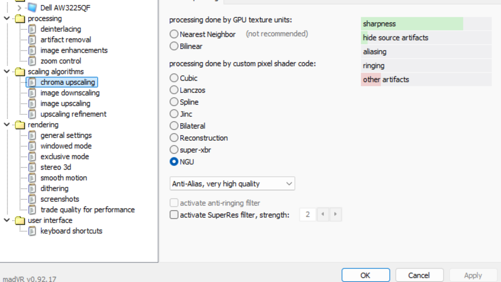Click the processing folder icon

pos(20,19)
